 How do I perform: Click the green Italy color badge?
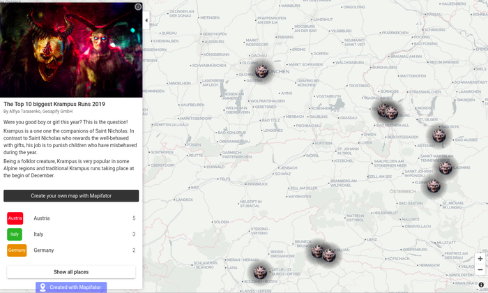coord(15,234)
